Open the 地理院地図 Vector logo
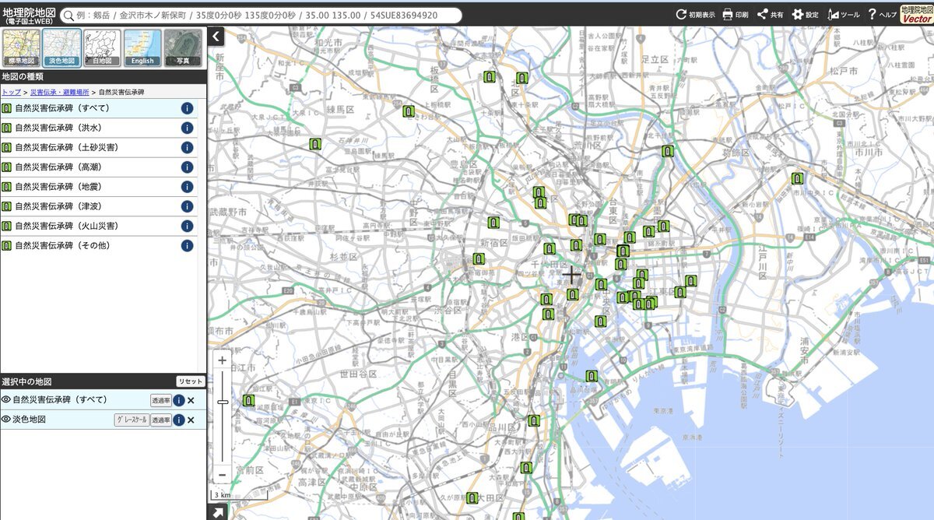Image resolution: width=934 pixels, height=520 pixels. pos(916,15)
